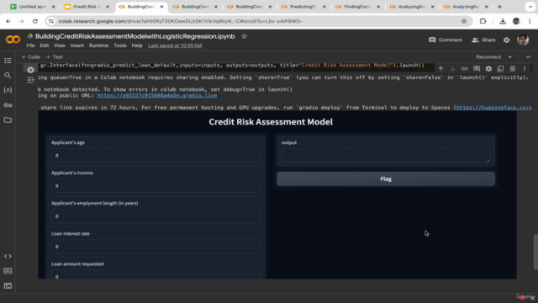
Task: Click the Loan interest rate input field
Action: 156,247
